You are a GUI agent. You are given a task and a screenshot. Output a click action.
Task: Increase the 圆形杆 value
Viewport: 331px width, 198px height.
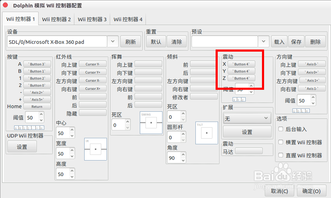point(183,134)
